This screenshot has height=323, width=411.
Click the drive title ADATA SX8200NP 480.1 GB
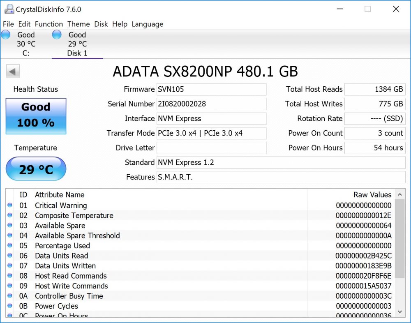tap(205, 72)
